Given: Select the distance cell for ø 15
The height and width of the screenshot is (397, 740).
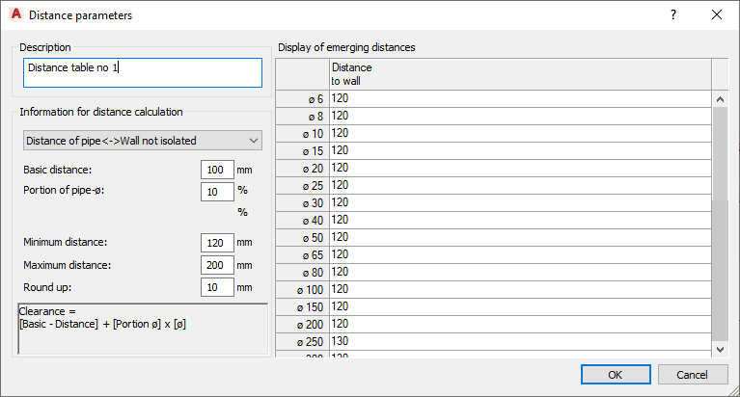Looking at the screenshot, I should [520, 151].
